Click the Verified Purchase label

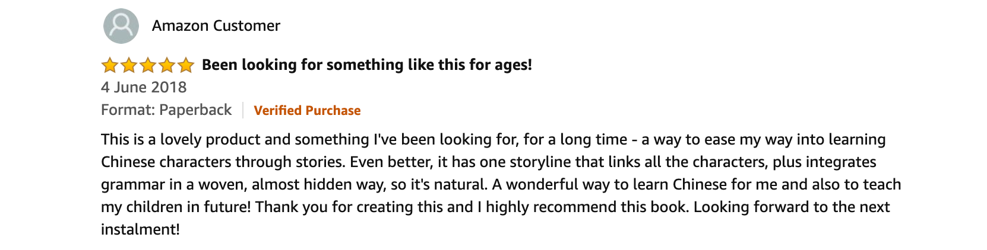tap(307, 111)
